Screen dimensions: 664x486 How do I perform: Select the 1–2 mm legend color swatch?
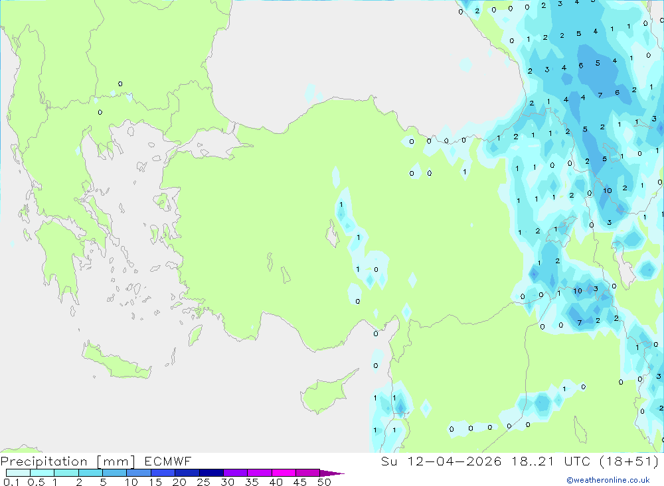tap(66, 473)
